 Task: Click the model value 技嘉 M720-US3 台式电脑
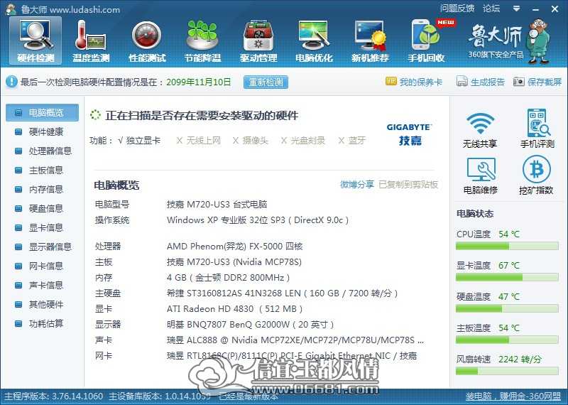(217, 205)
